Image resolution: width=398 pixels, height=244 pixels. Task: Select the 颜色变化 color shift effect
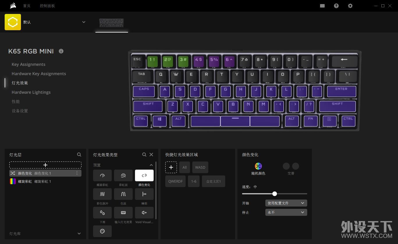click(144, 175)
